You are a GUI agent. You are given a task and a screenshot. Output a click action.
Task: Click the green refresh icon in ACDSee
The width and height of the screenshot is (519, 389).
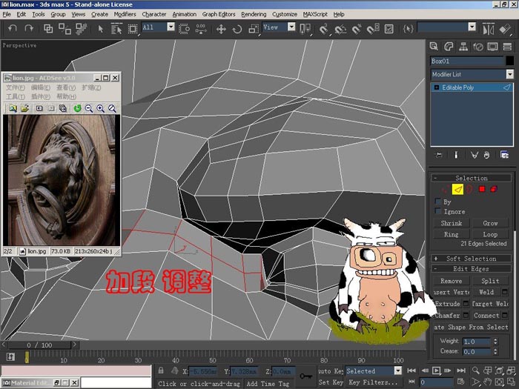[77, 108]
